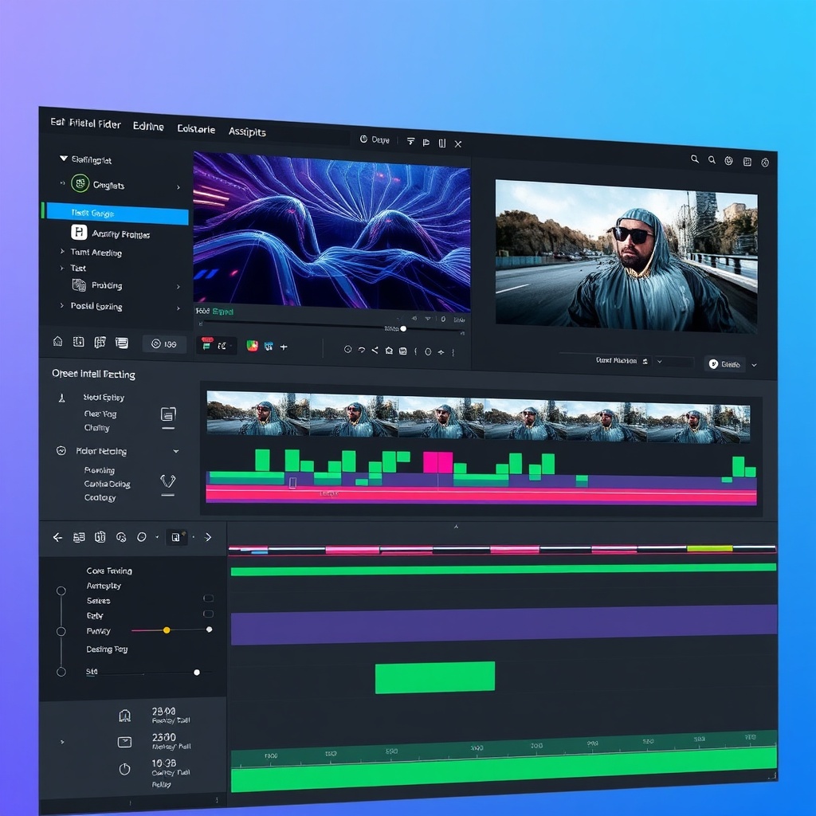This screenshot has width=816, height=816.
Task: Expand the Posial Eoriing tree arrow
Action: click(x=62, y=305)
